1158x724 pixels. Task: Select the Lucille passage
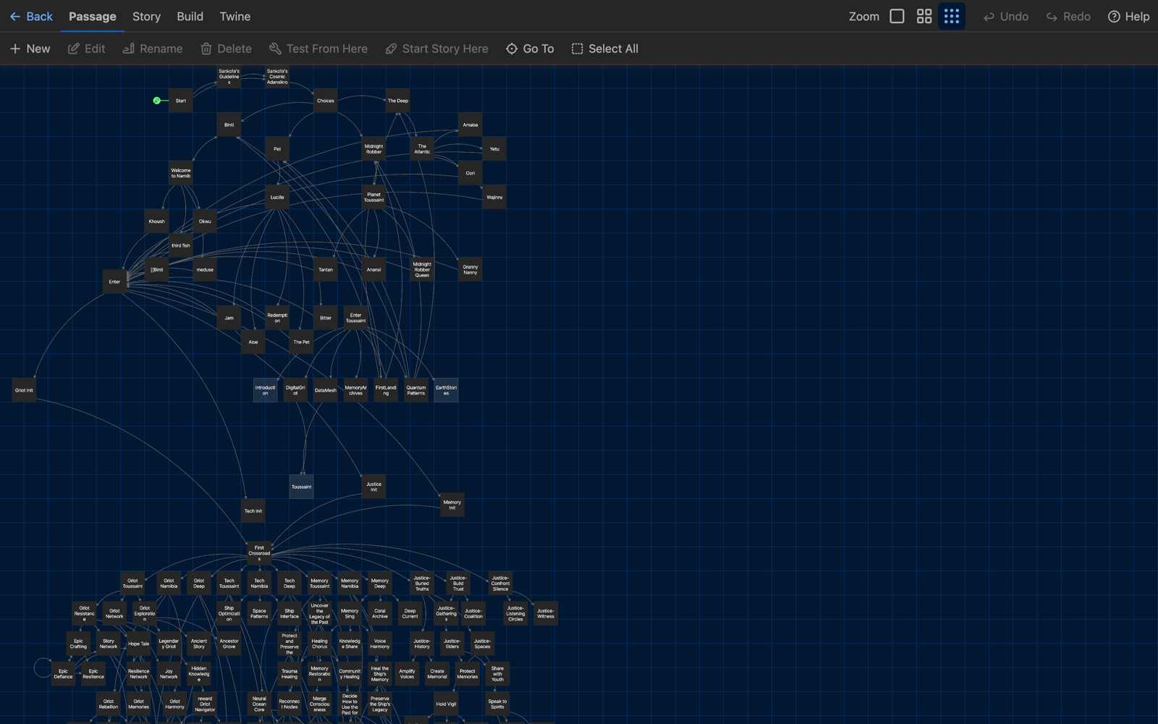(277, 197)
